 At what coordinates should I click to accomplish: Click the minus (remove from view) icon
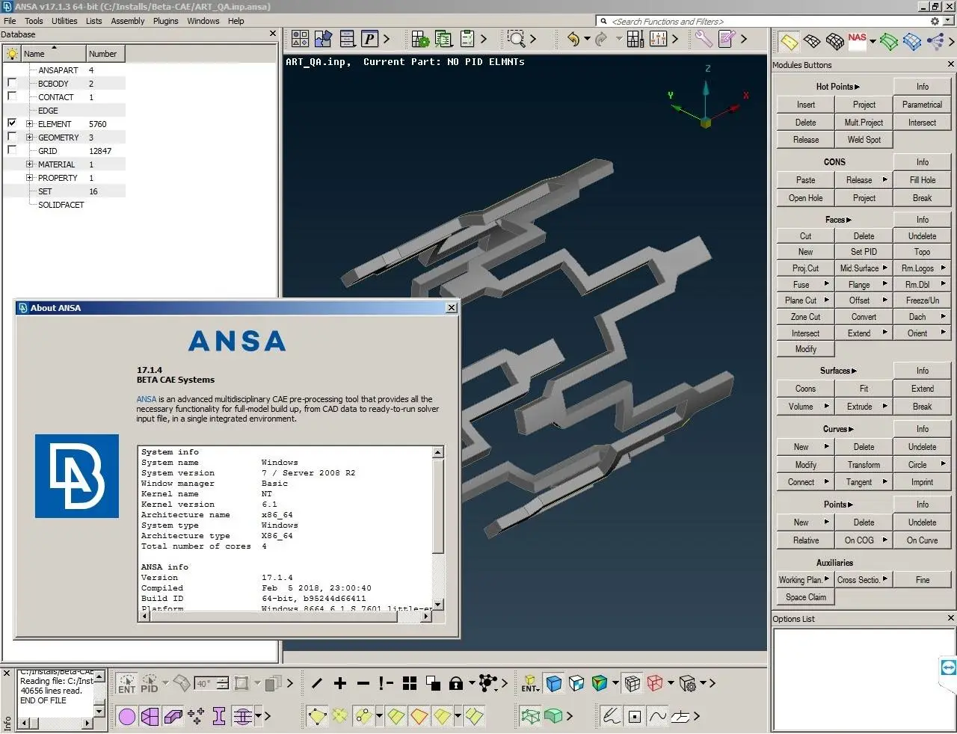[363, 683]
